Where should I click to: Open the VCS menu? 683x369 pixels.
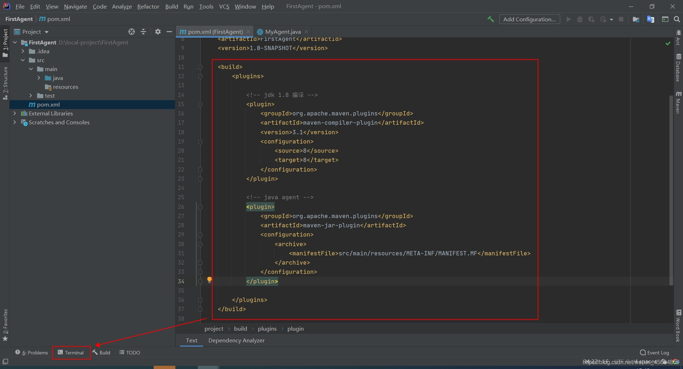pyautogui.click(x=224, y=6)
